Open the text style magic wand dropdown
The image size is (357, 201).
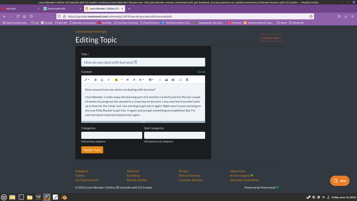(86, 80)
